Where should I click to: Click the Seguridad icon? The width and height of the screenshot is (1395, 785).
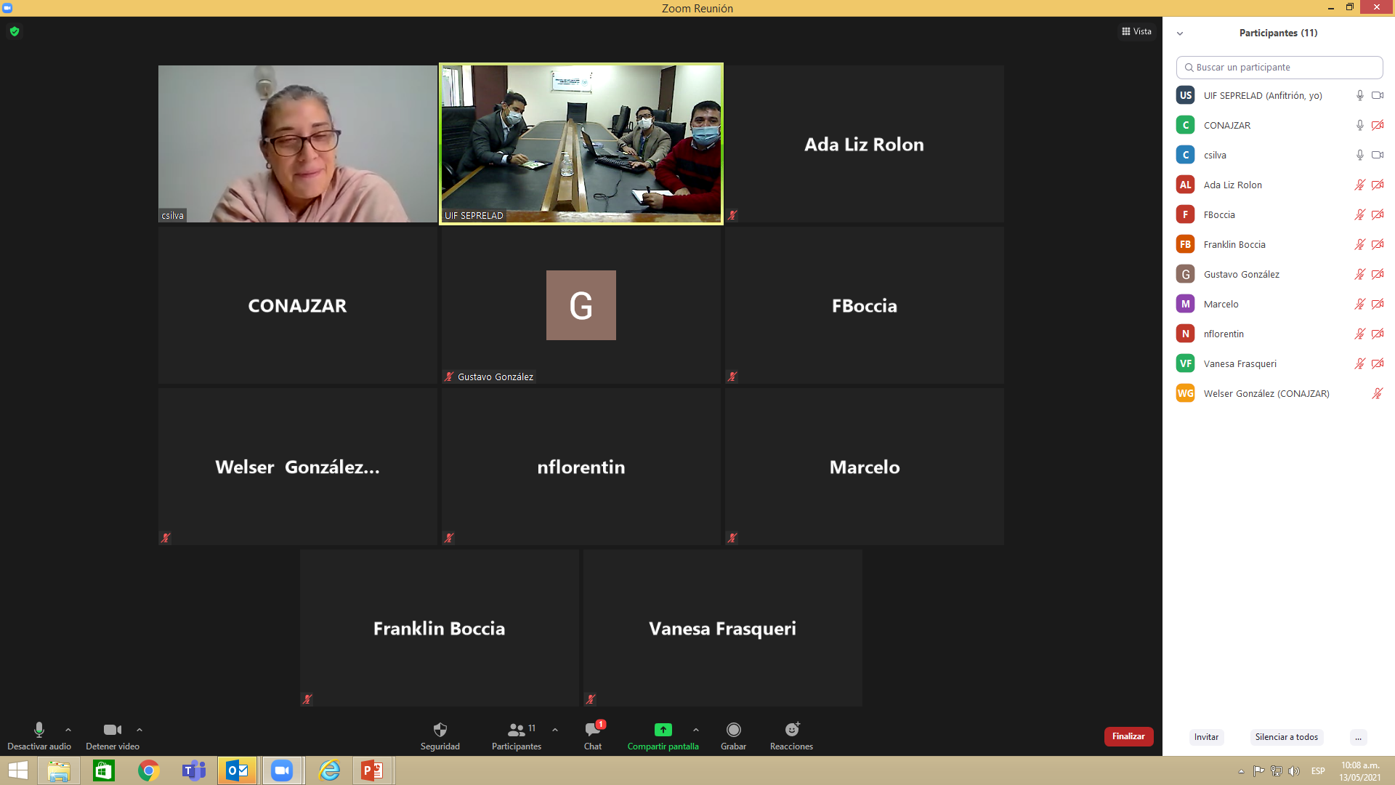439,730
